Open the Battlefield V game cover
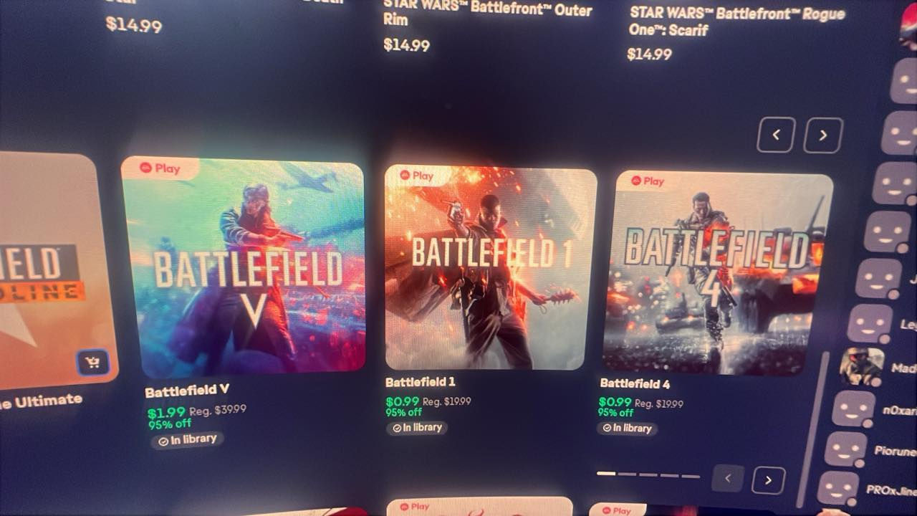The image size is (917, 516). pyautogui.click(x=243, y=266)
